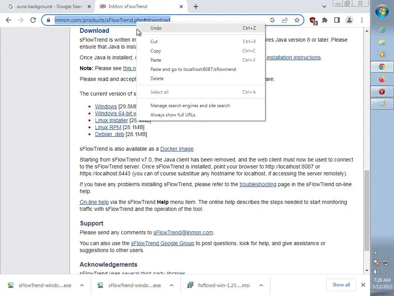Download the Linux RPM package link
394x296 pixels.
[108, 127]
